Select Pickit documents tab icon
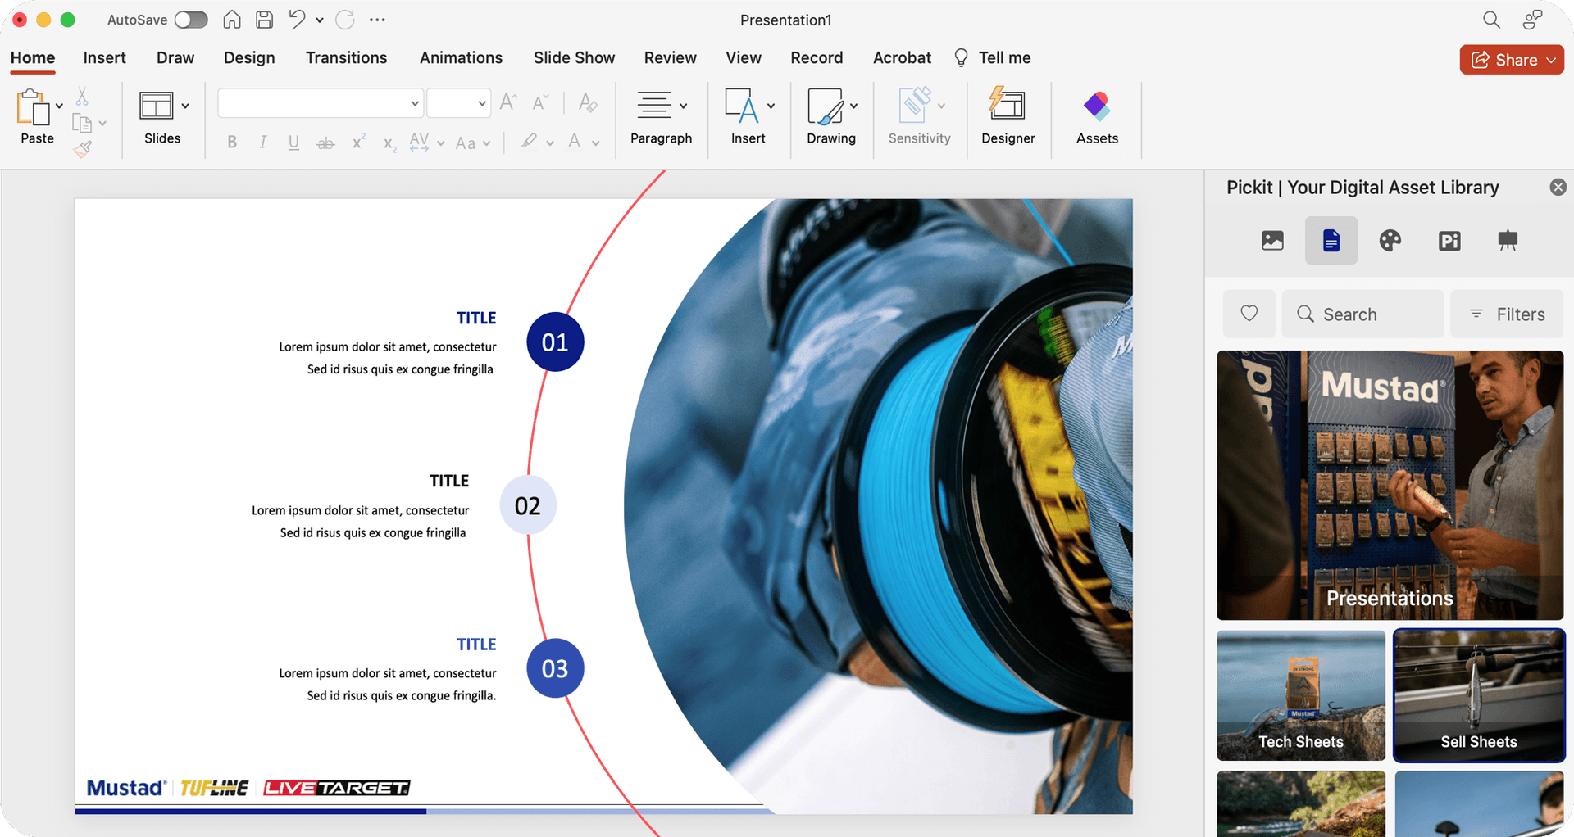This screenshot has width=1574, height=837. coord(1331,241)
